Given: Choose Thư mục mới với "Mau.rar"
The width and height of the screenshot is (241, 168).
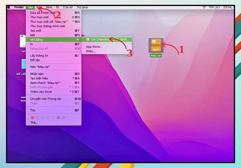Looking at the screenshot, I should click(x=53, y=22).
